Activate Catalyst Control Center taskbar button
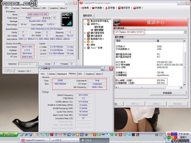This screenshot has height=143, width=191. tap(35, 140)
